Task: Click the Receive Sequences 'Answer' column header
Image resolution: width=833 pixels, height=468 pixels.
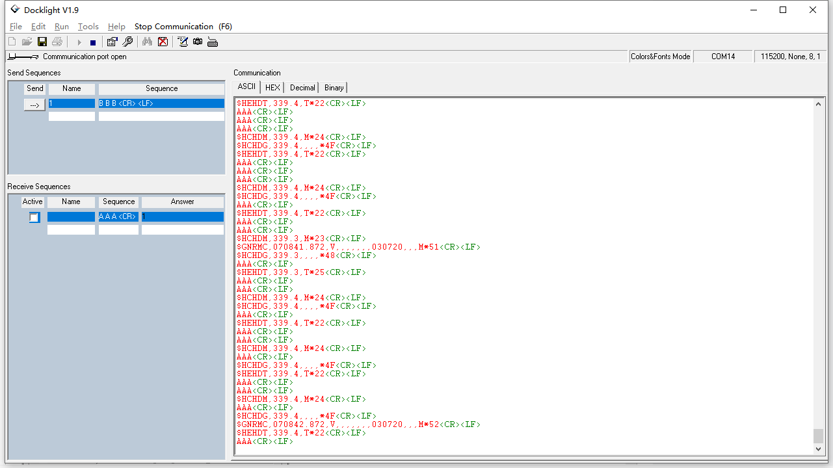Action: 183,201
